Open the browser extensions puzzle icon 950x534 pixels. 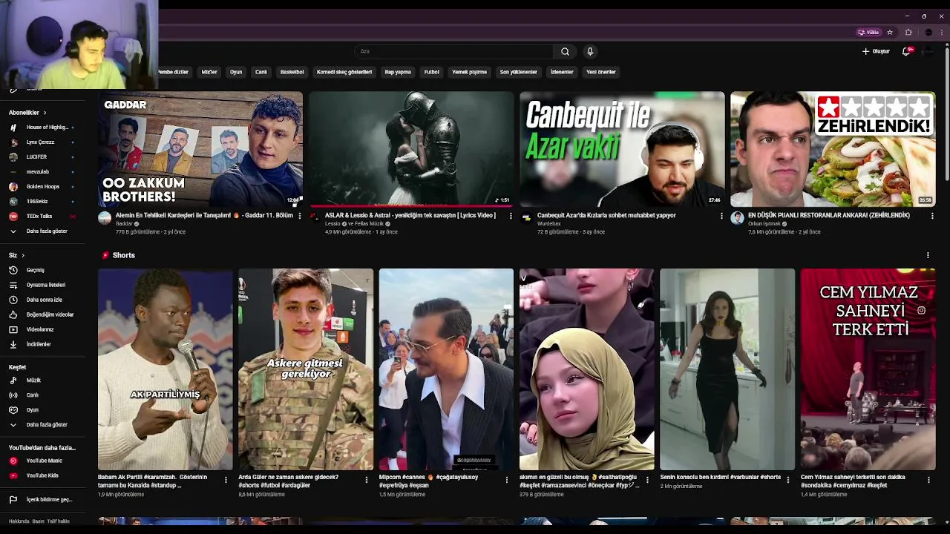[x=908, y=32]
